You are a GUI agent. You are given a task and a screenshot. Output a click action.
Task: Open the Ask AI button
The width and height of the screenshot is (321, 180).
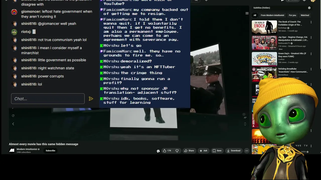(203, 151)
